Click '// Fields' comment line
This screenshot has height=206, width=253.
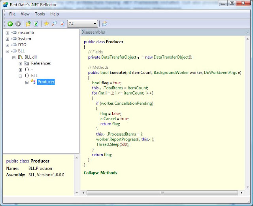pos(95,52)
